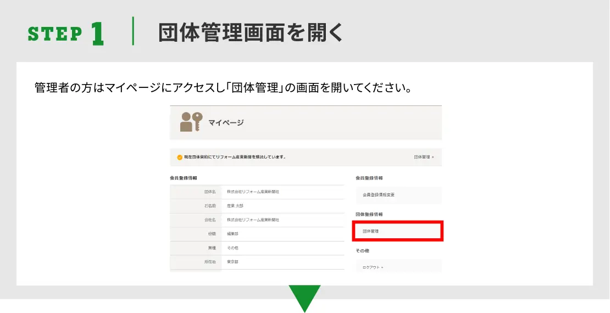Click the 会員登録情報 heading above 会員登録情報変更
The height and width of the screenshot is (313, 610).
369,178
